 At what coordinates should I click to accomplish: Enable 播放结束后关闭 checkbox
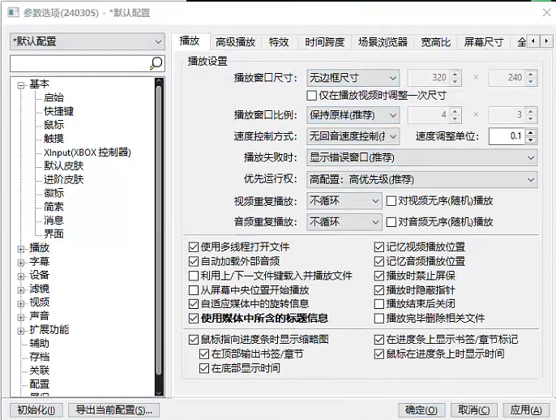coord(379,304)
